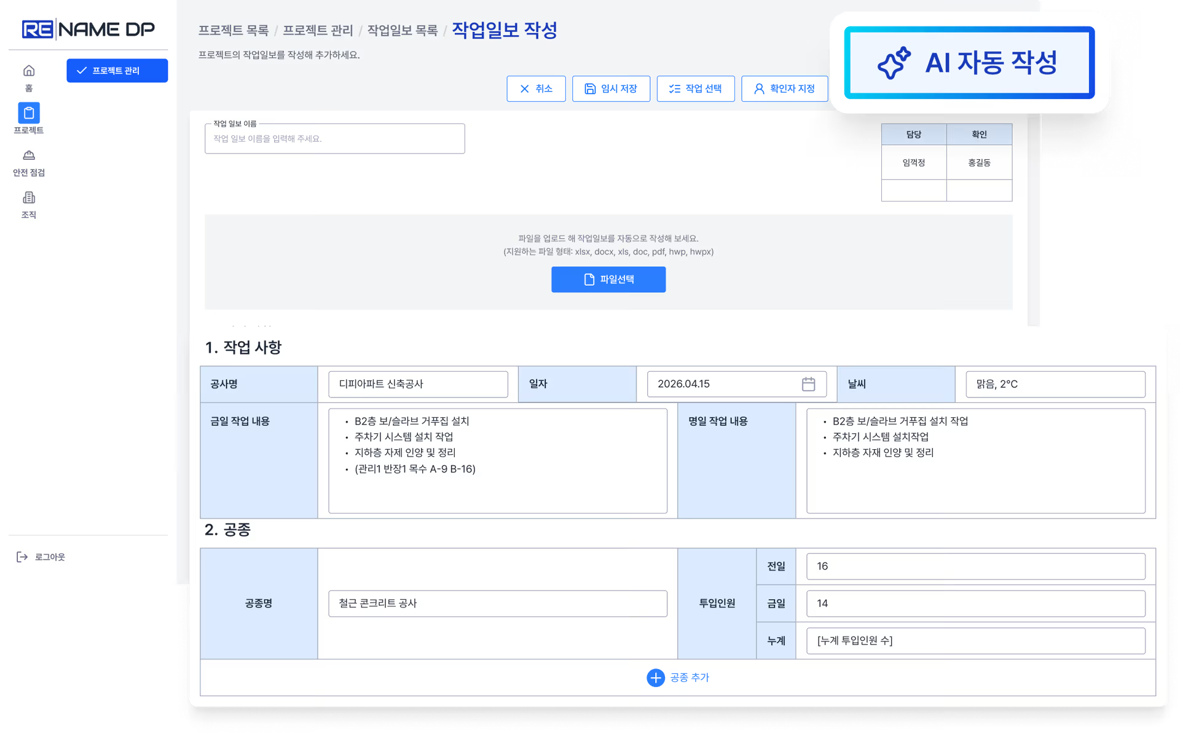Click the 날씨 field 맑음, 2°C
Viewport: 1180px width, 733px height.
pyautogui.click(x=1055, y=384)
